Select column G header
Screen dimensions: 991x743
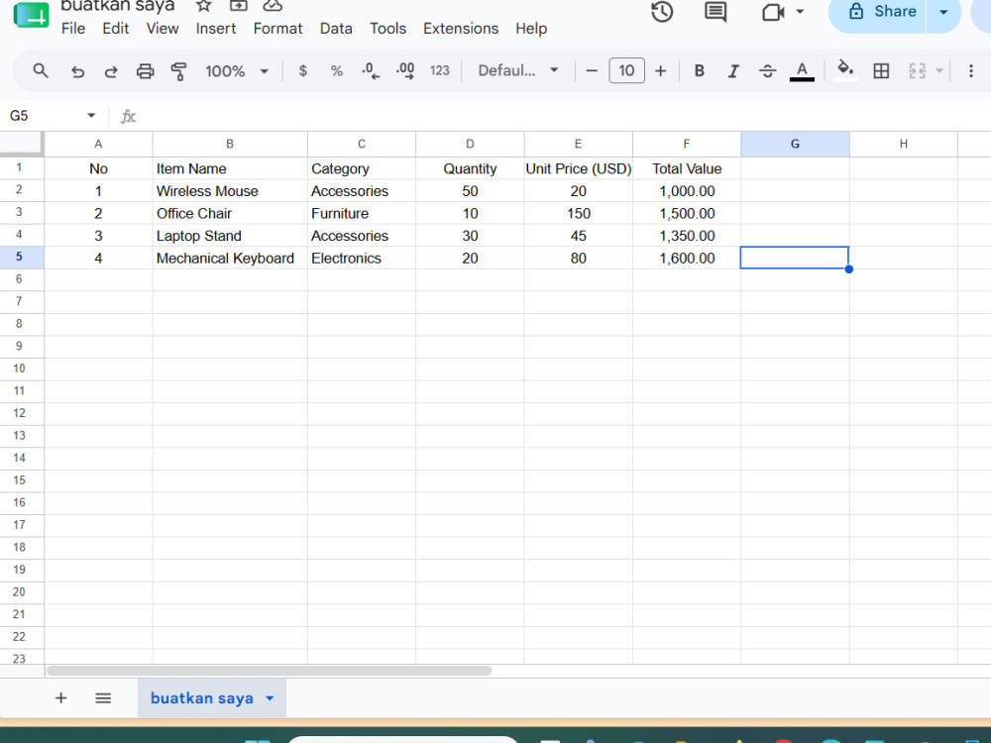[x=795, y=144]
